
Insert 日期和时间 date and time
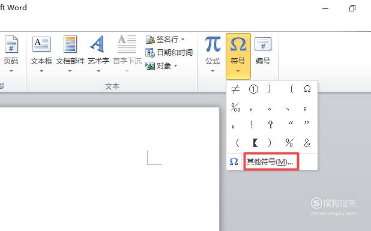point(169,52)
